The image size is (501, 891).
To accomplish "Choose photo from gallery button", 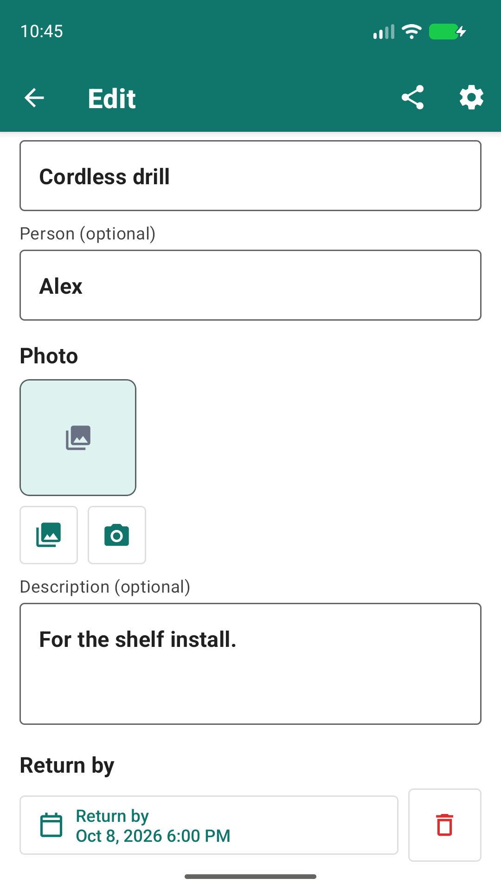I will coord(49,535).
